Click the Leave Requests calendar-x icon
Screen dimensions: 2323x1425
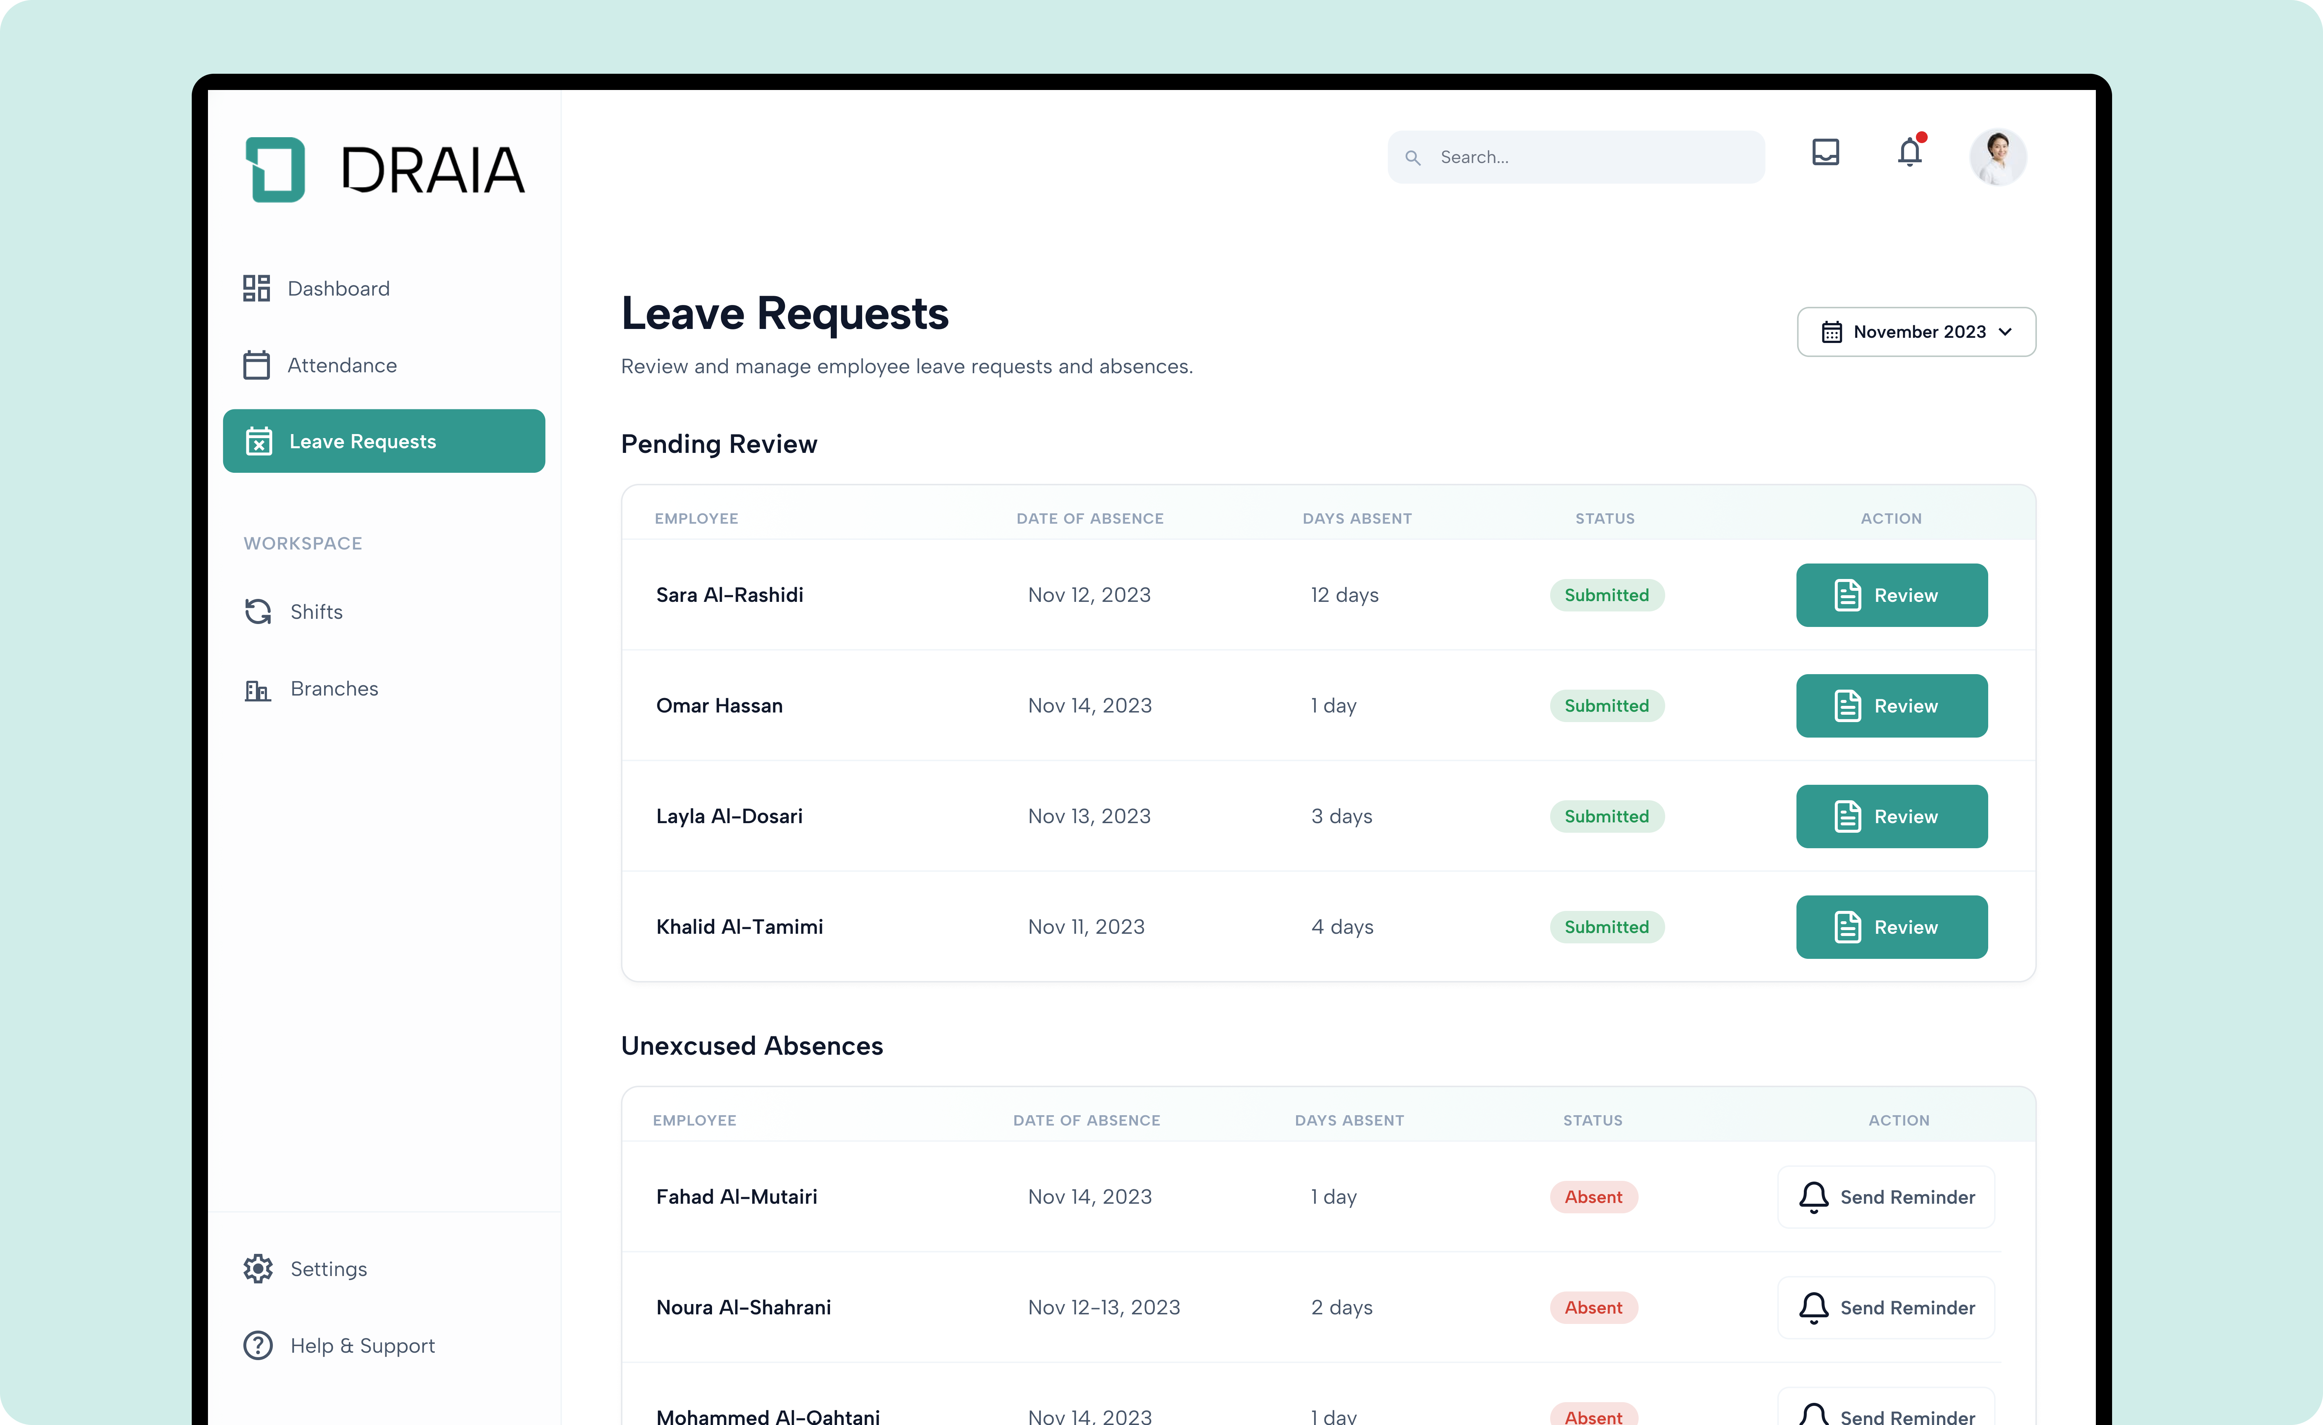coord(259,441)
